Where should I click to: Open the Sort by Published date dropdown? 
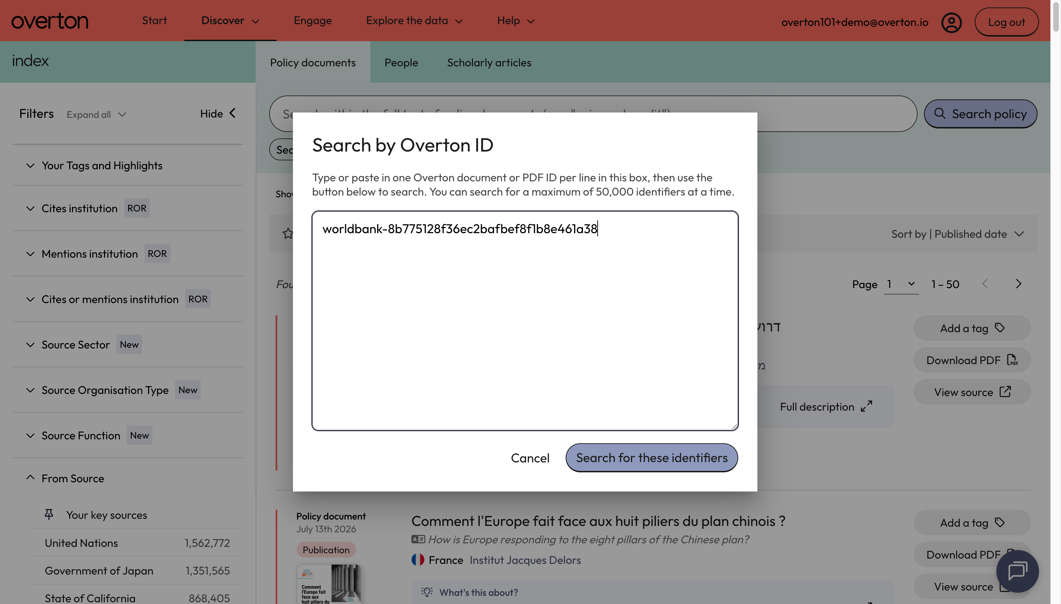pos(958,234)
